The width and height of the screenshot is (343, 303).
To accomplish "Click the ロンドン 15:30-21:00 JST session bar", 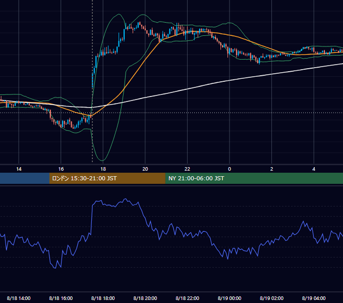I will pyautogui.click(x=107, y=178).
